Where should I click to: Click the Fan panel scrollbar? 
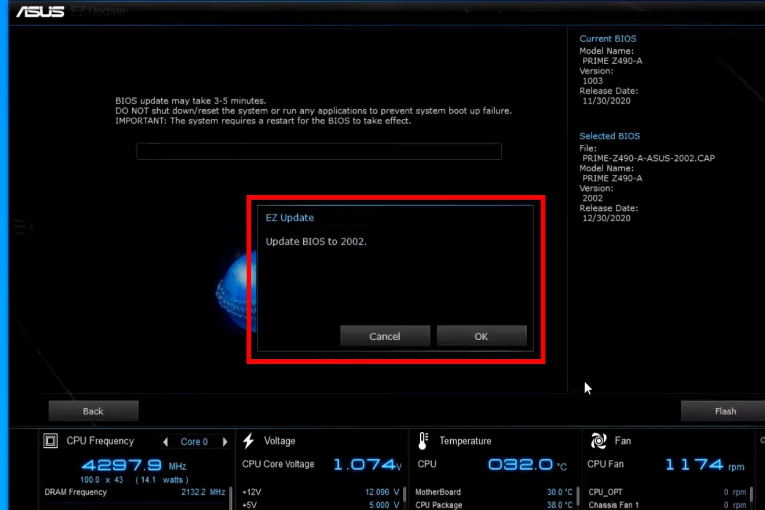pos(752,498)
